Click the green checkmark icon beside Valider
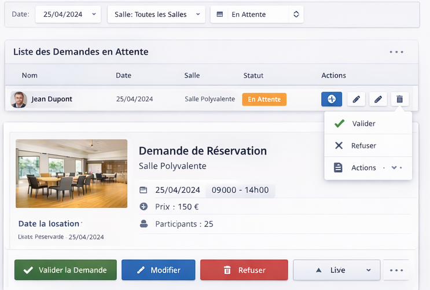Screen dimensions: 430x290 (x=339, y=123)
